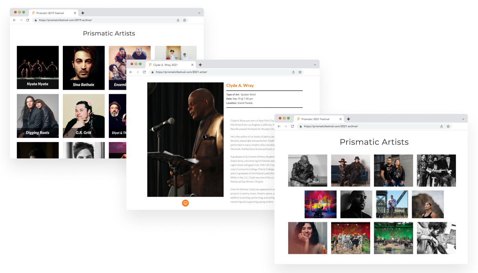Open 2021 thumbnail of empty green-lit stage
This screenshot has height=273, width=478.
coord(393,238)
